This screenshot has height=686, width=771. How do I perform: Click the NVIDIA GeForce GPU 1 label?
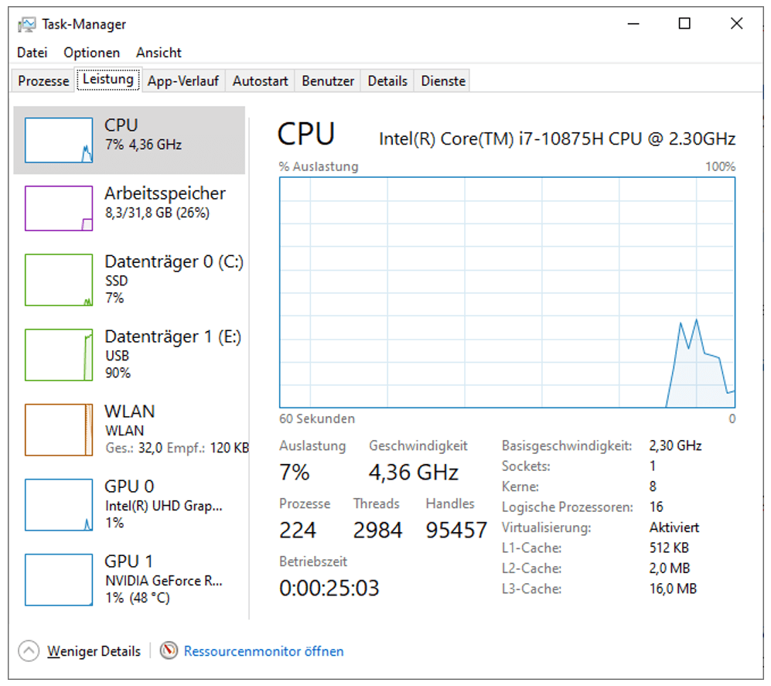point(163,581)
